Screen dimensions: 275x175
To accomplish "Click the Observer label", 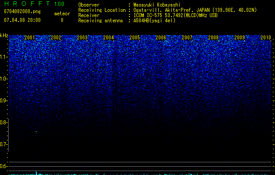I will 89,5.
